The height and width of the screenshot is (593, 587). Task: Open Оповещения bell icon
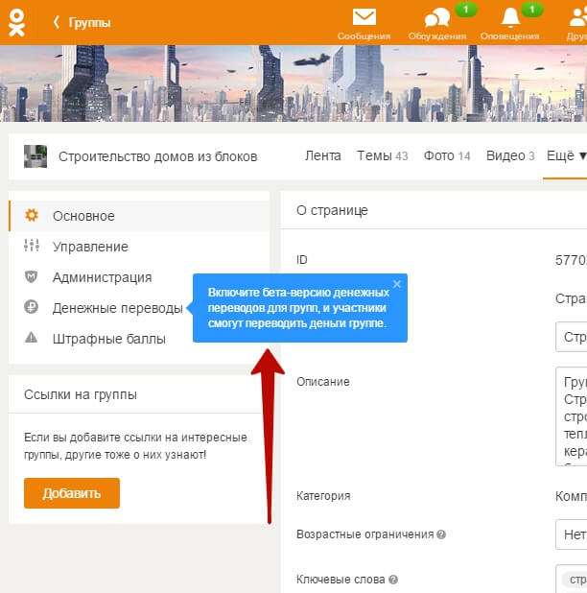point(509,17)
